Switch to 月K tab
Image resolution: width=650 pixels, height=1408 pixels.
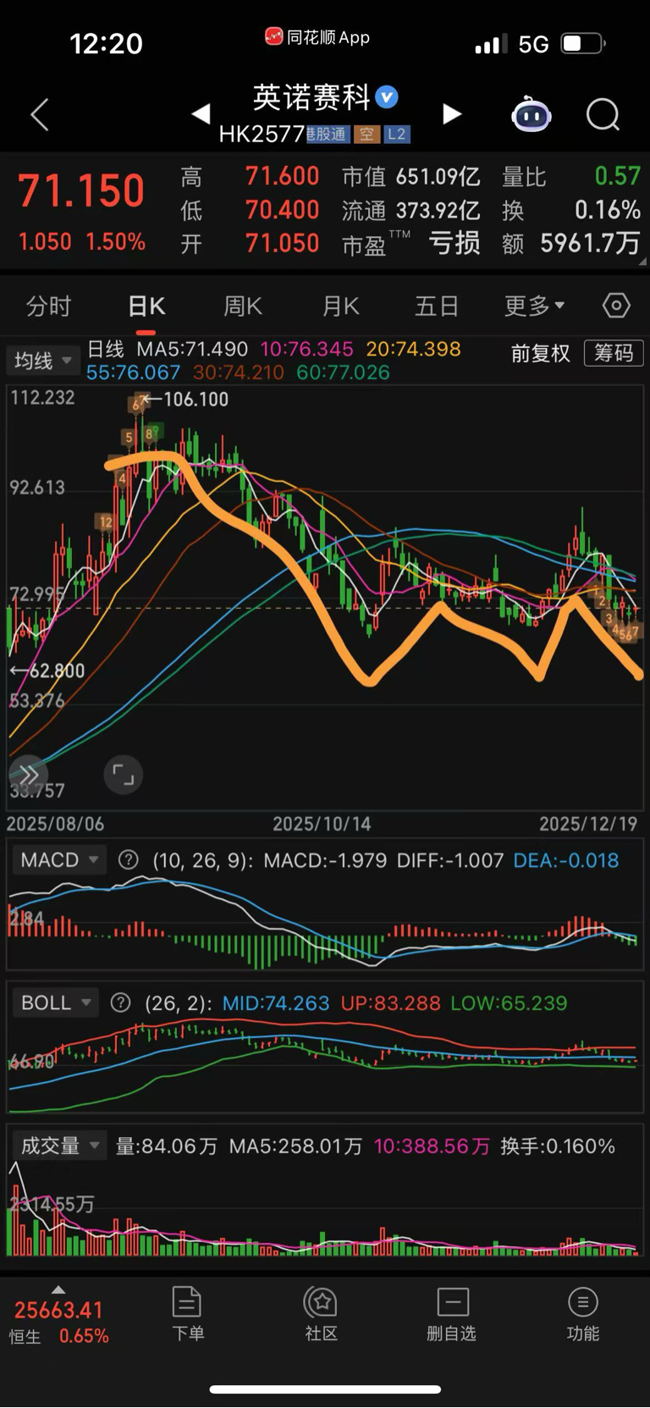tap(341, 306)
